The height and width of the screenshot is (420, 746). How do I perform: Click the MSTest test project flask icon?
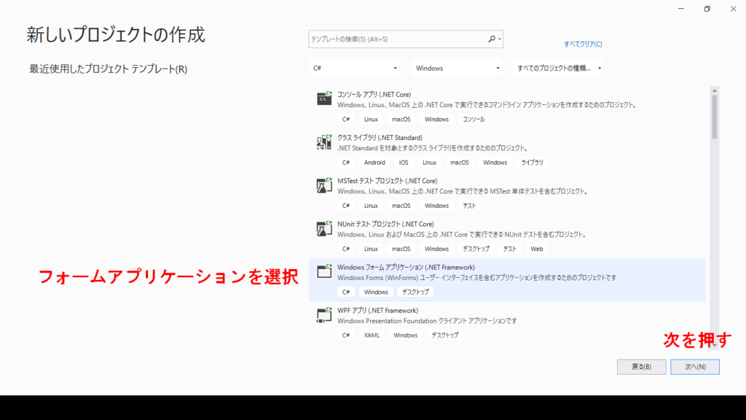tap(324, 185)
